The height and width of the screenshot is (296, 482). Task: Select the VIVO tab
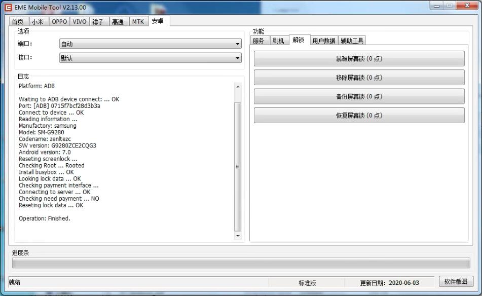coord(79,21)
